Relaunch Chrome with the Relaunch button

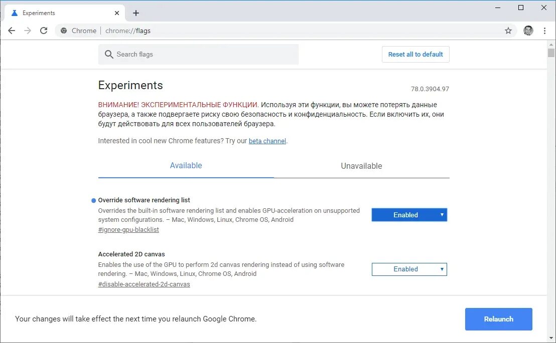(x=499, y=319)
